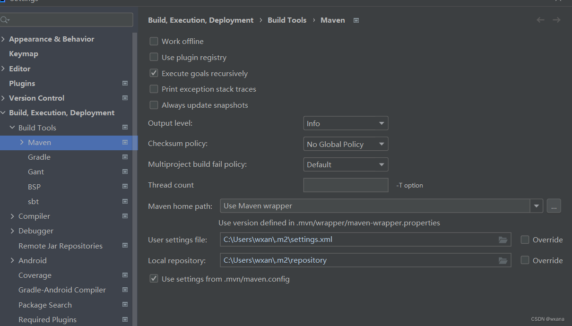Click the Build Tools breadcrumb link
Viewport: 572px width, 326px height.
click(x=287, y=20)
